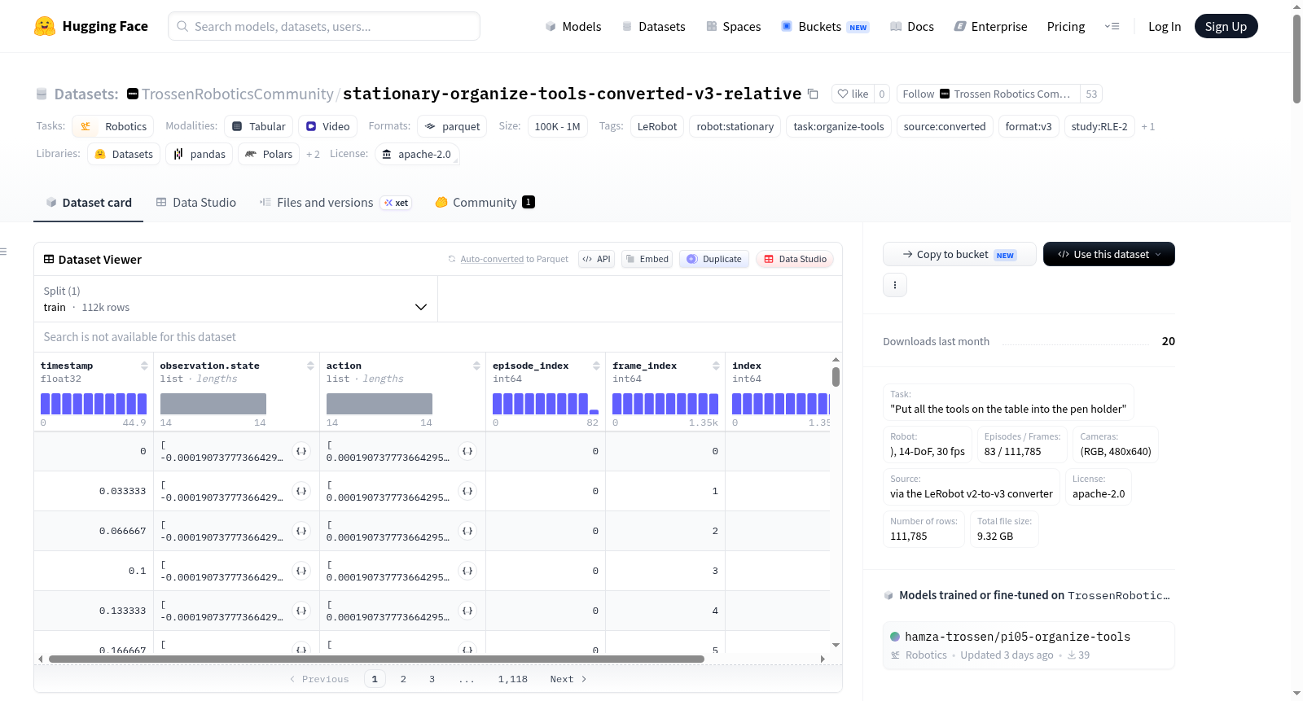Expand observation.state cell in 0.033333 row
Screen dimensions: 1303x701
pyautogui.click(x=301, y=491)
